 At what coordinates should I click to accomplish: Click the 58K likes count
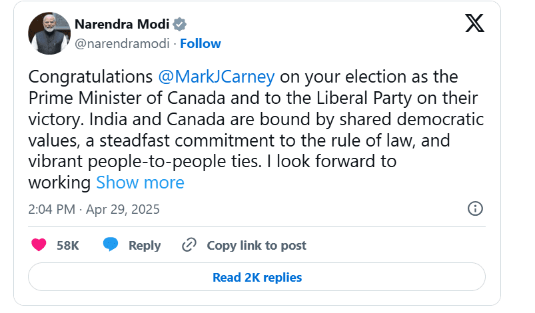tap(68, 245)
